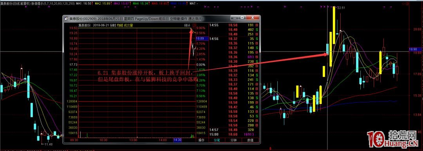Select the 14:30 highlighted time marker
The height and width of the screenshot is (151, 423).
point(177,140)
